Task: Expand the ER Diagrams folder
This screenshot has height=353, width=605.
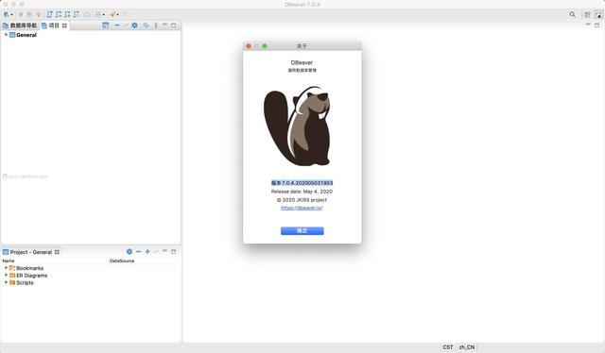Action: (x=6, y=275)
